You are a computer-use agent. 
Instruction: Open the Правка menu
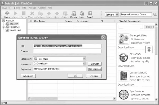16,8
